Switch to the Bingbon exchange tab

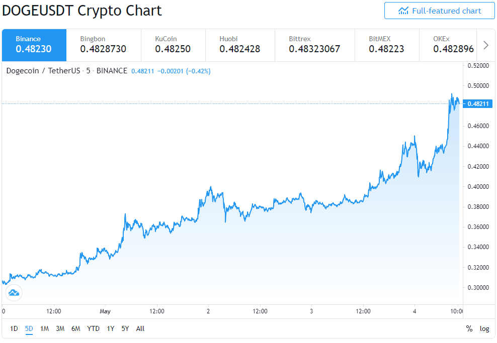[104, 45]
